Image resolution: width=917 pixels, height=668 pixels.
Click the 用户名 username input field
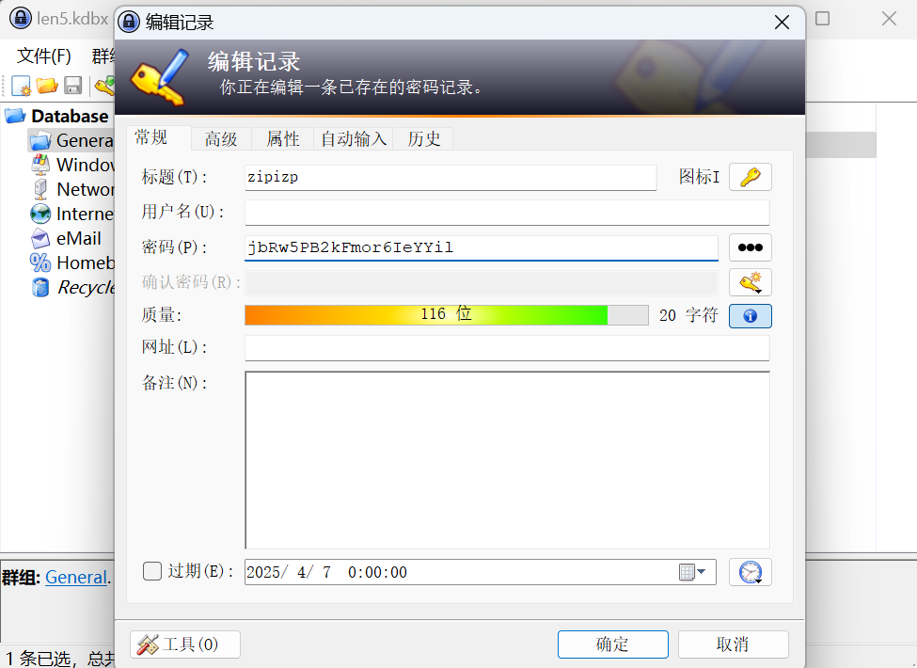pos(506,213)
